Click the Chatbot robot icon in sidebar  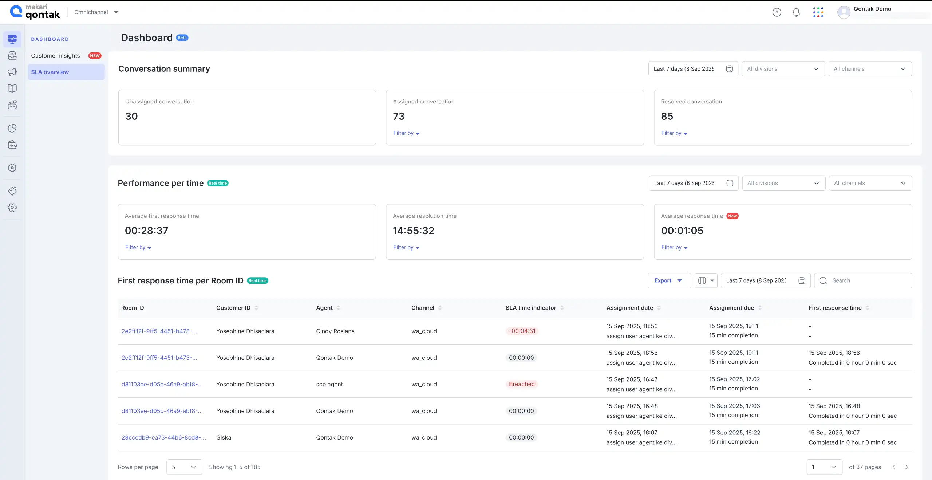[x=12, y=105]
